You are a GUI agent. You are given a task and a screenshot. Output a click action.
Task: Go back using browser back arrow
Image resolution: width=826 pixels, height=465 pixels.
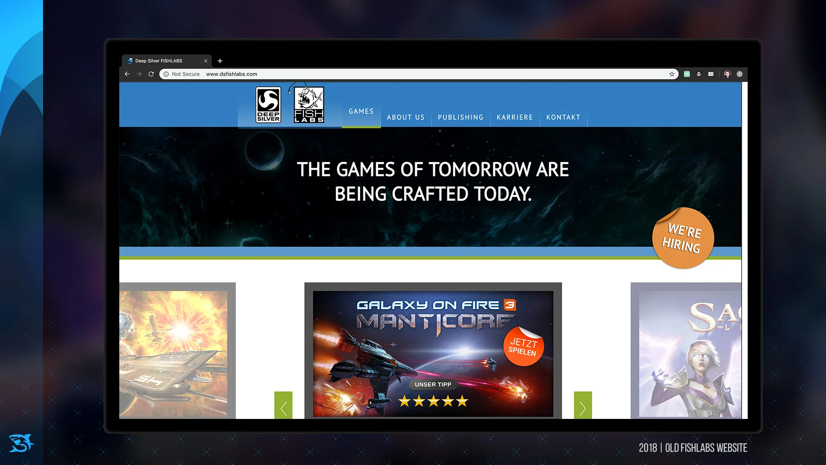(127, 74)
